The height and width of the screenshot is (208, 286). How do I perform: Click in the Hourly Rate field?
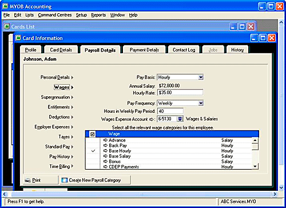click(x=180, y=93)
